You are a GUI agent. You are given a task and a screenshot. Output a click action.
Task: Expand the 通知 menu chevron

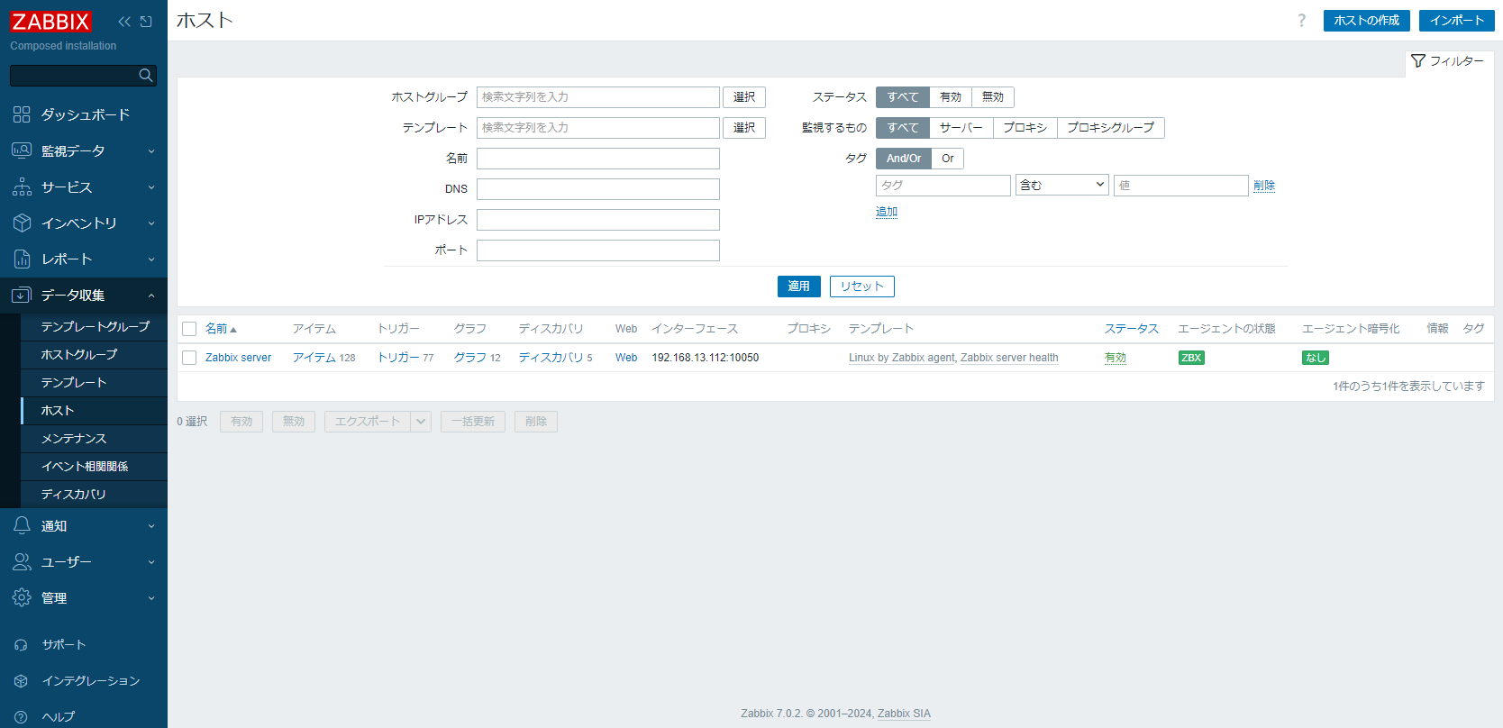point(151,526)
